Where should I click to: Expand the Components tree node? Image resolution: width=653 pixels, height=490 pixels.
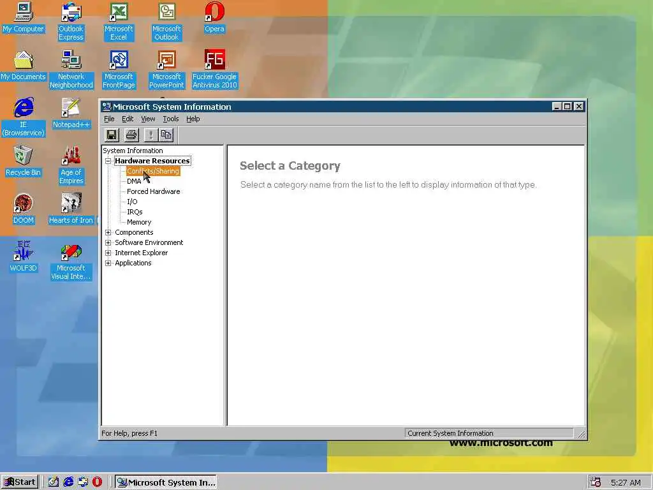(108, 232)
